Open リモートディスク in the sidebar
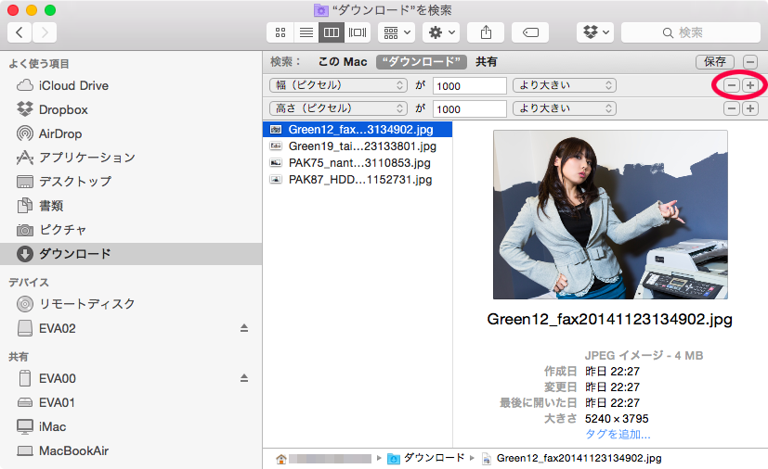This screenshot has height=469, width=768. pos(131,304)
